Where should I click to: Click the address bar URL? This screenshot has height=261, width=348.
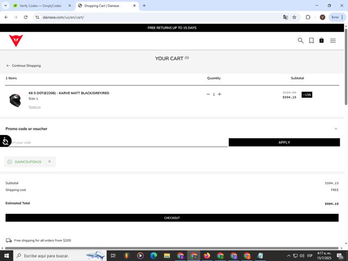[63, 17]
